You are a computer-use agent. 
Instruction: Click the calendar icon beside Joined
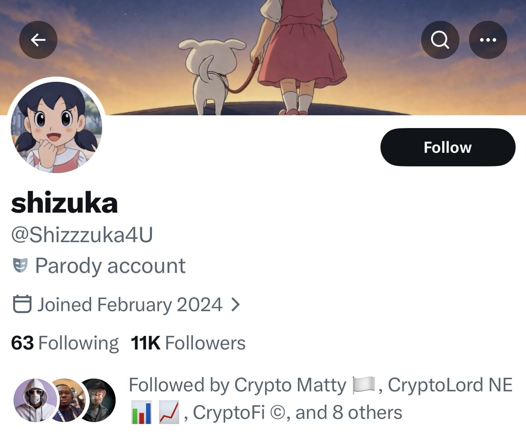point(22,304)
